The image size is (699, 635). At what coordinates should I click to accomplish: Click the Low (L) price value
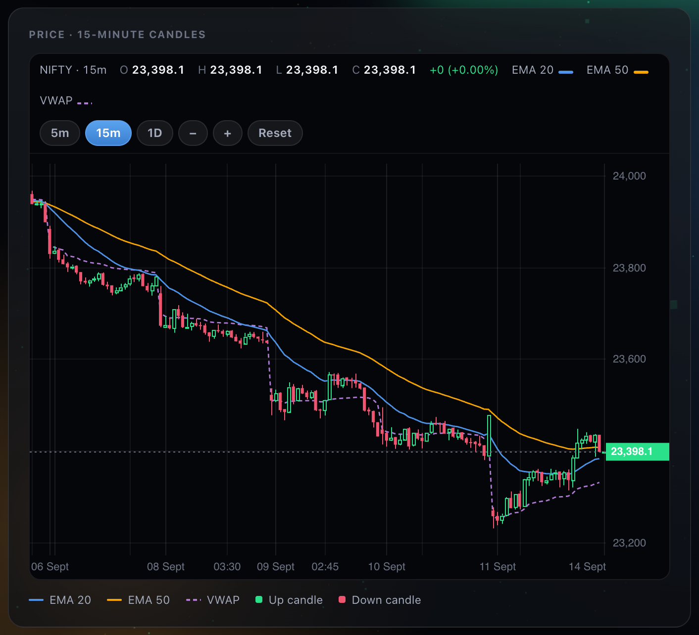coord(312,70)
